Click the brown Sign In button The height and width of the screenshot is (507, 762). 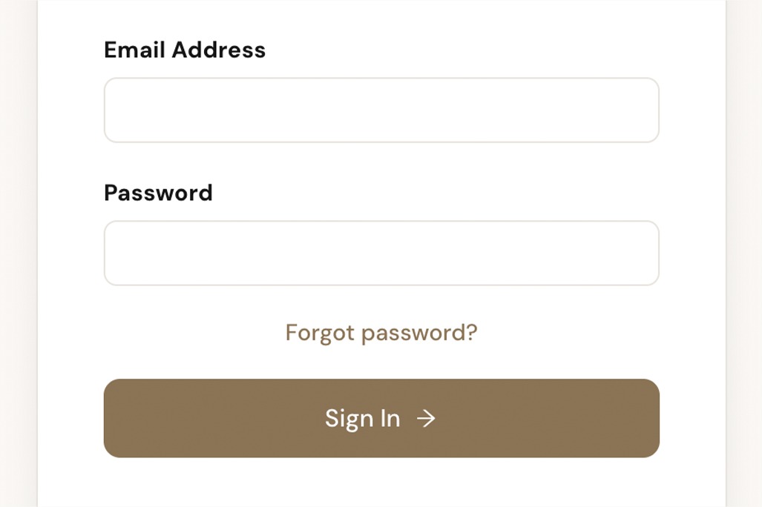(381, 419)
